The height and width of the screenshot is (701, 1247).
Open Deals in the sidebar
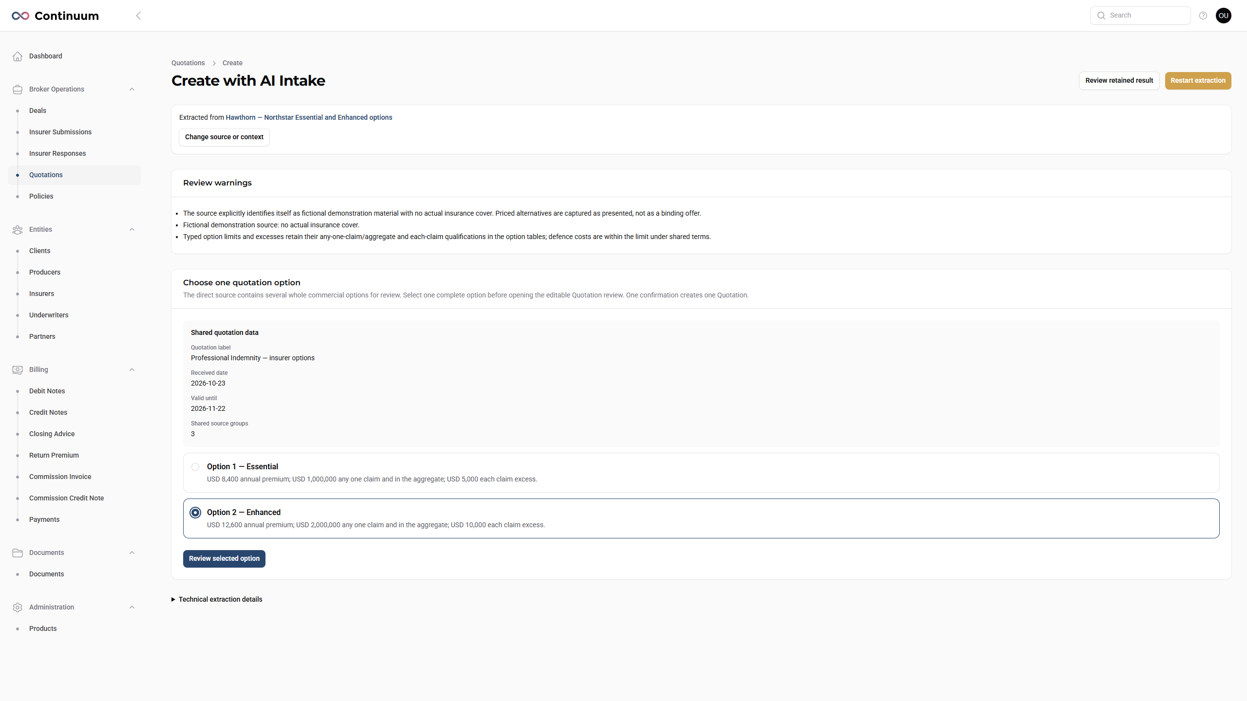[38, 111]
